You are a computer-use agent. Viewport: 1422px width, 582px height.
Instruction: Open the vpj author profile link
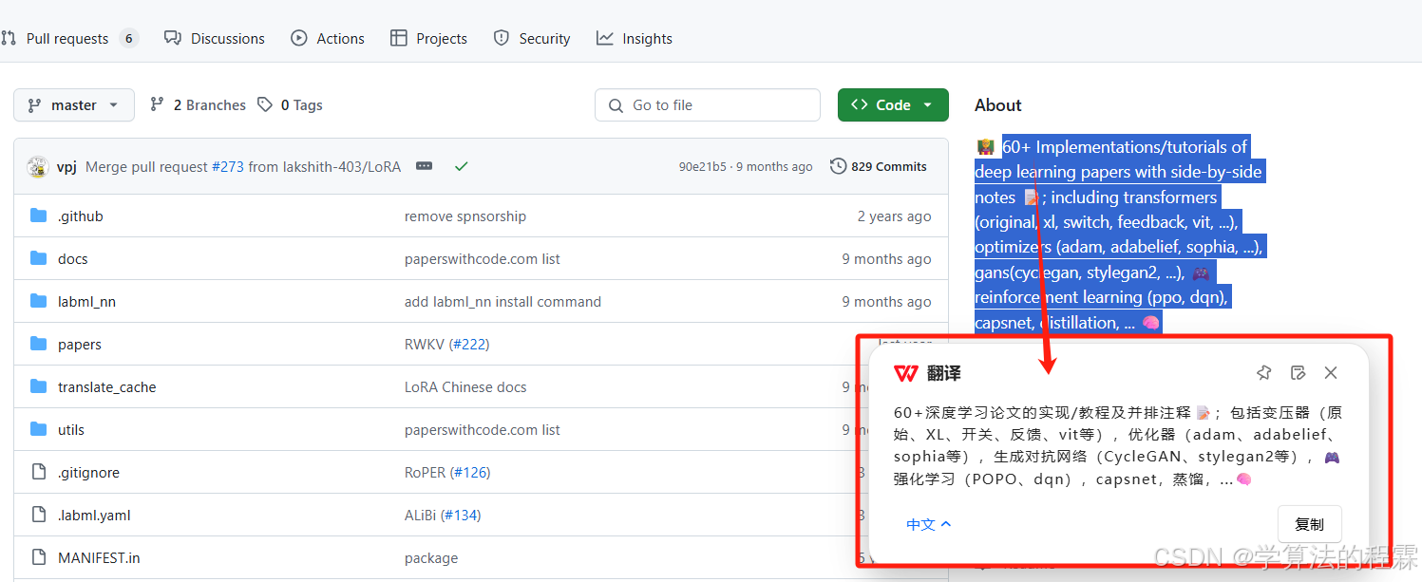[66, 167]
